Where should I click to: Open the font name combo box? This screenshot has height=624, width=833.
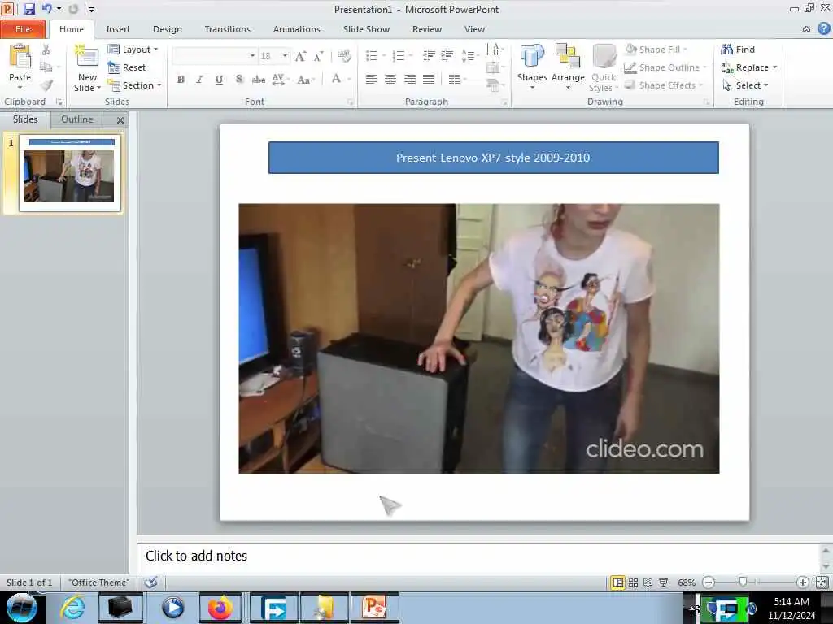[x=215, y=56]
